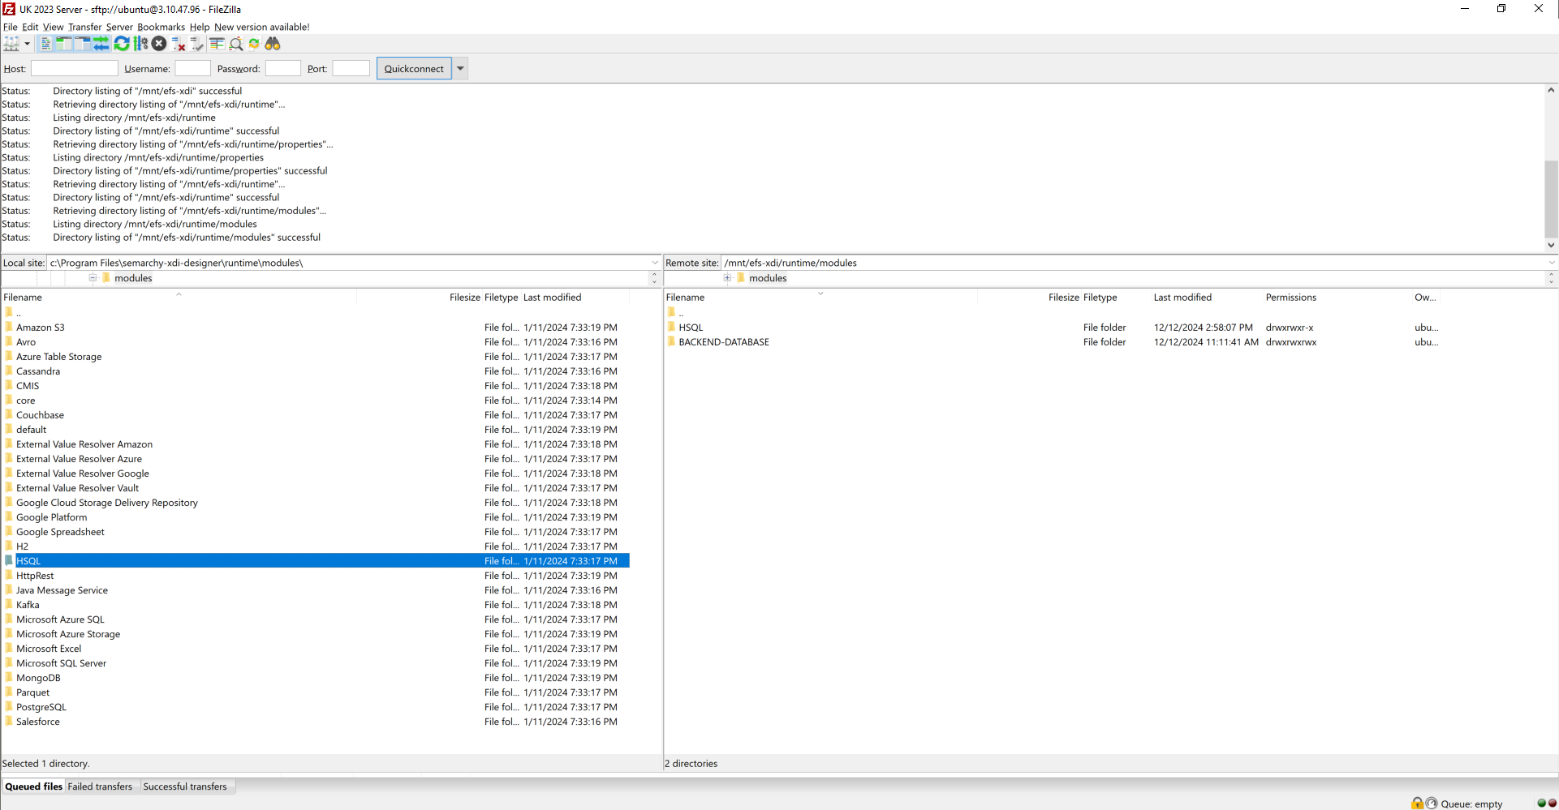
Task: Open the File menu
Action: pos(11,27)
